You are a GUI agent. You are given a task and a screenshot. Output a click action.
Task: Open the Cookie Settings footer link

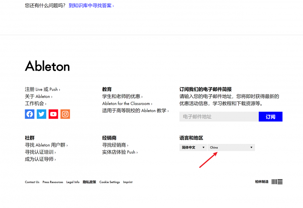[110, 182]
